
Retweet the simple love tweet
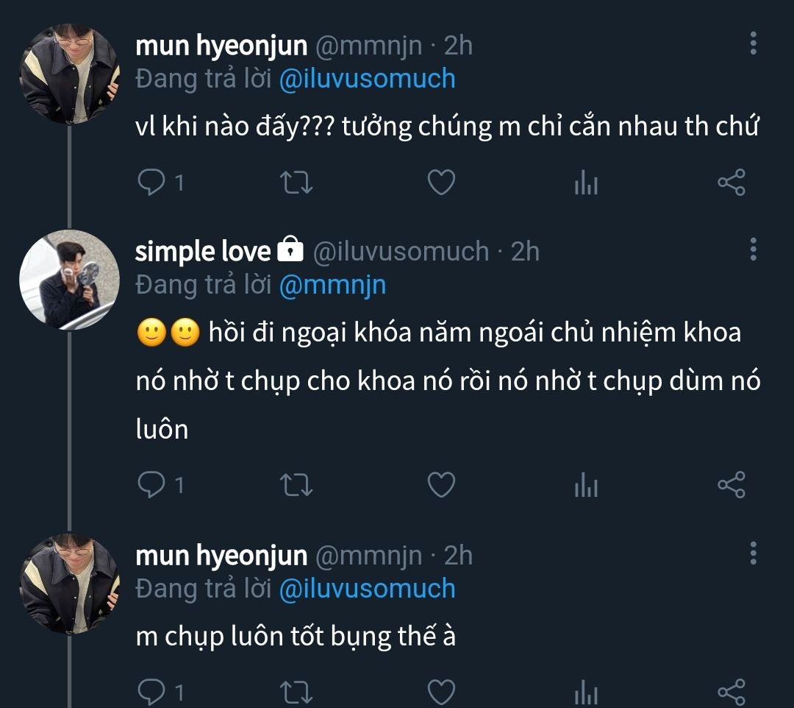pos(297,484)
